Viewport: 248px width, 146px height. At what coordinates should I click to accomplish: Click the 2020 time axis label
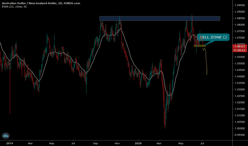coord(138,143)
